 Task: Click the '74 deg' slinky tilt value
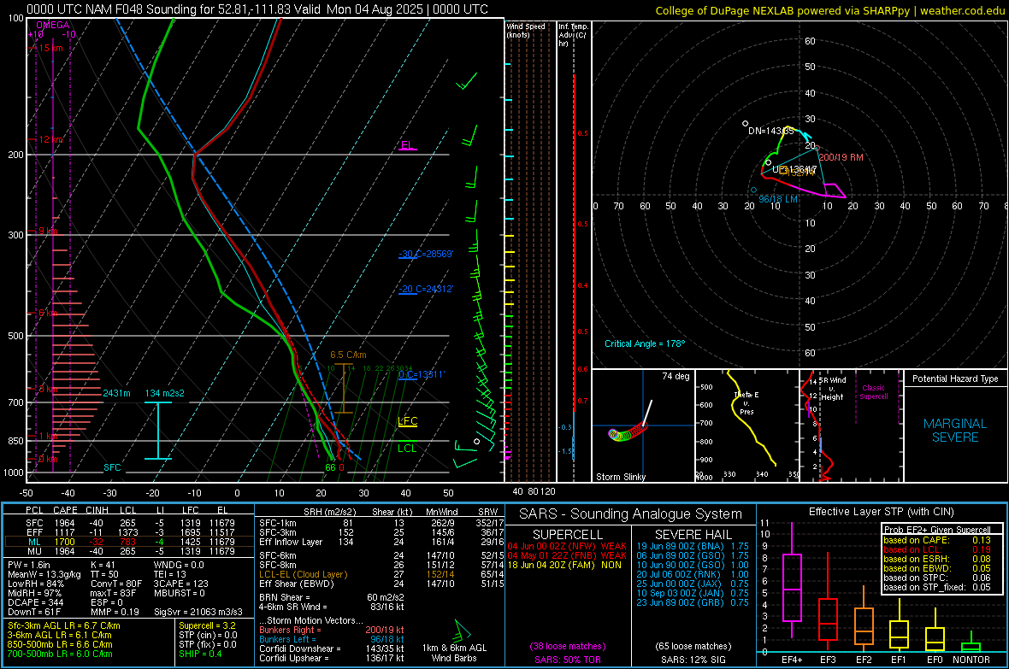click(x=676, y=376)
